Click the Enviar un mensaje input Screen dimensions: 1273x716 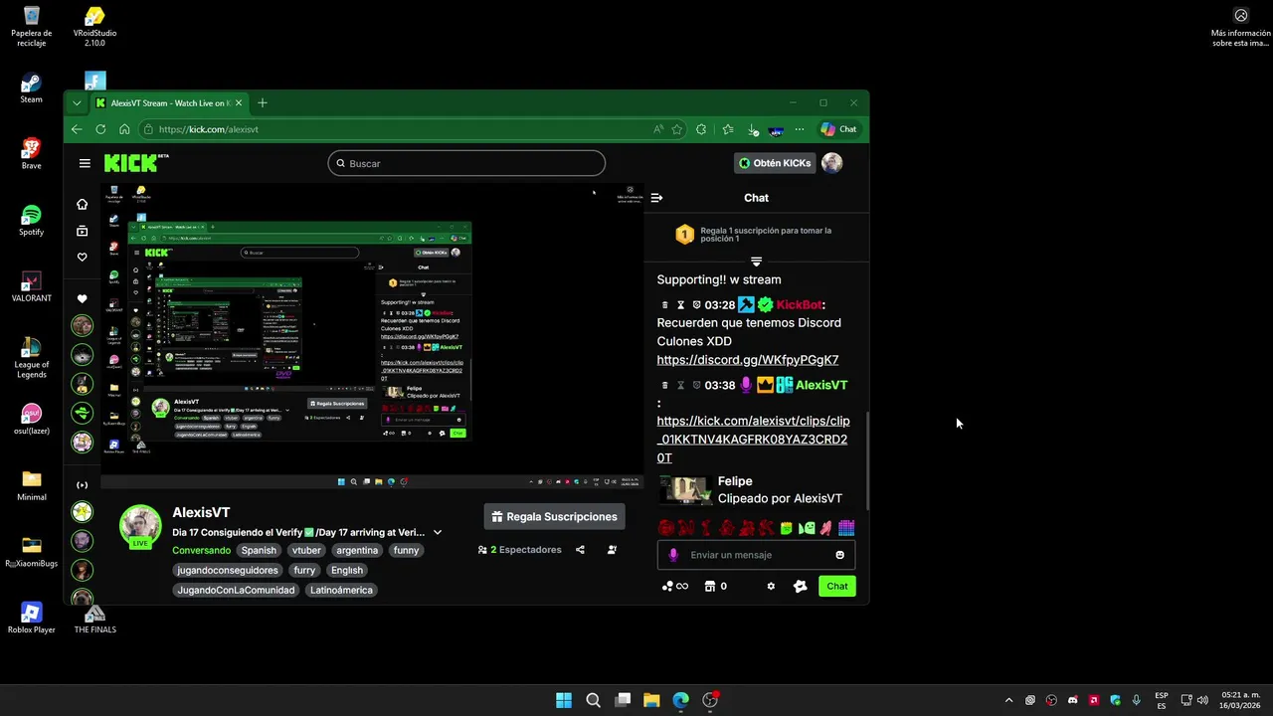click(x=758, y=555)
